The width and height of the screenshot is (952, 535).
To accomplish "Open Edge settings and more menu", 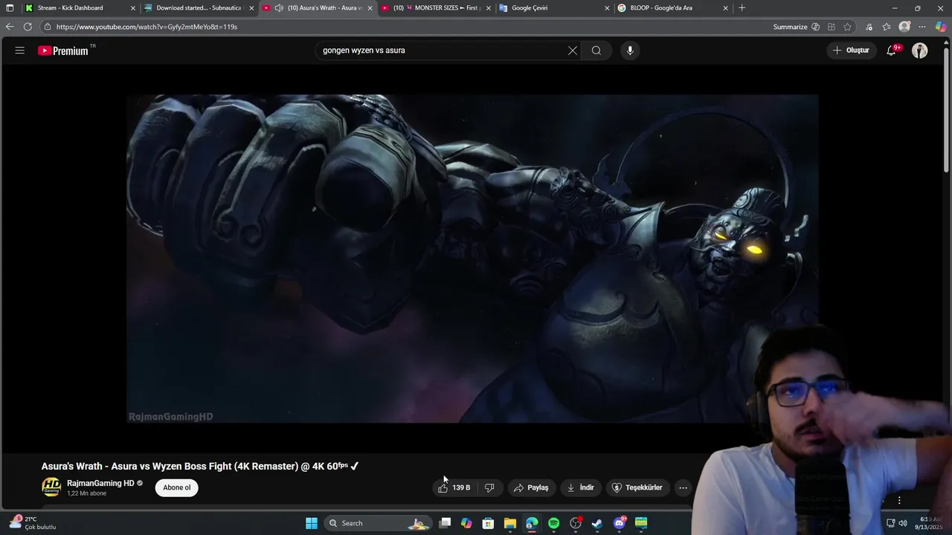I will coord(922,27).
